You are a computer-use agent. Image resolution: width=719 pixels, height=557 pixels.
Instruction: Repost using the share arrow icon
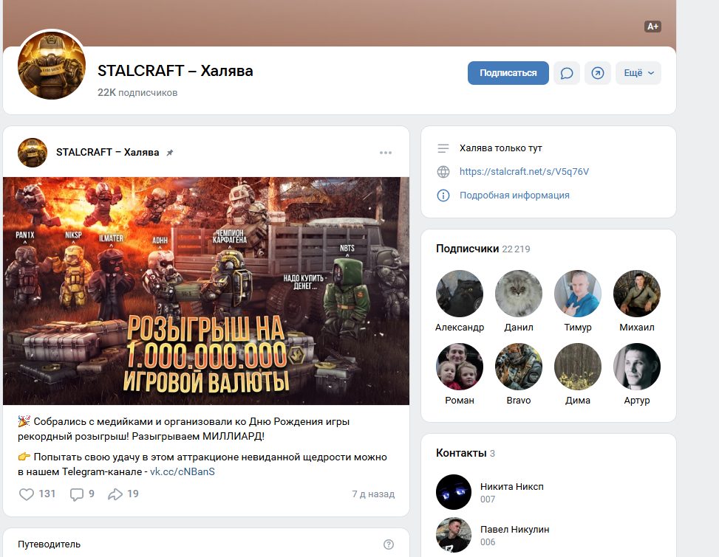115,494
